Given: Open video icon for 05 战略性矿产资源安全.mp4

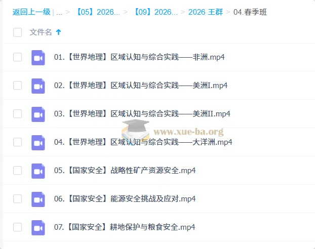Looking at the screenshot, I should point(38,171).
